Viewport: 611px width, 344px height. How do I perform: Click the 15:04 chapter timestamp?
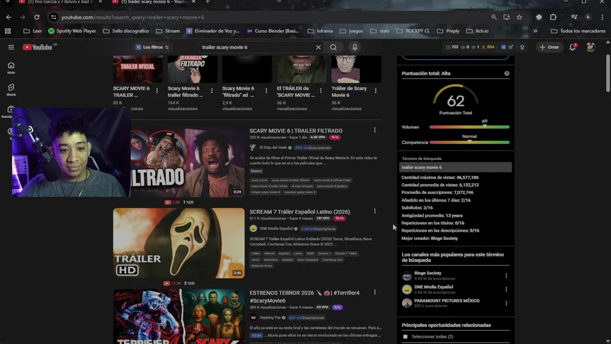point(256,335)
